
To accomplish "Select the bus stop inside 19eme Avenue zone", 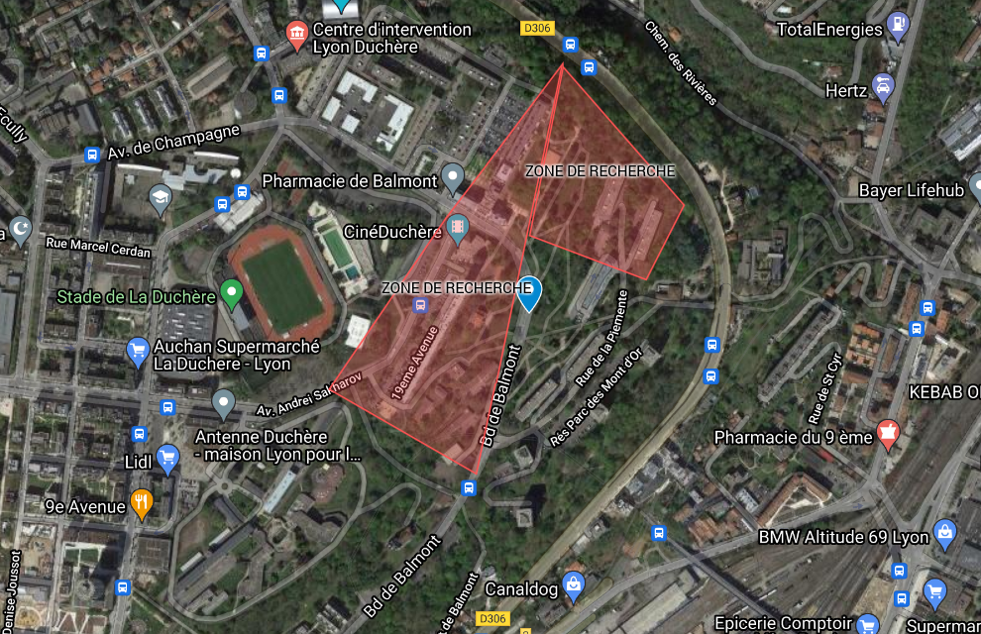I will point(420,305).
